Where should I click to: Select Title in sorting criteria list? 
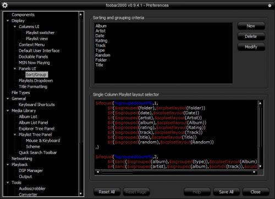(99, 65)
